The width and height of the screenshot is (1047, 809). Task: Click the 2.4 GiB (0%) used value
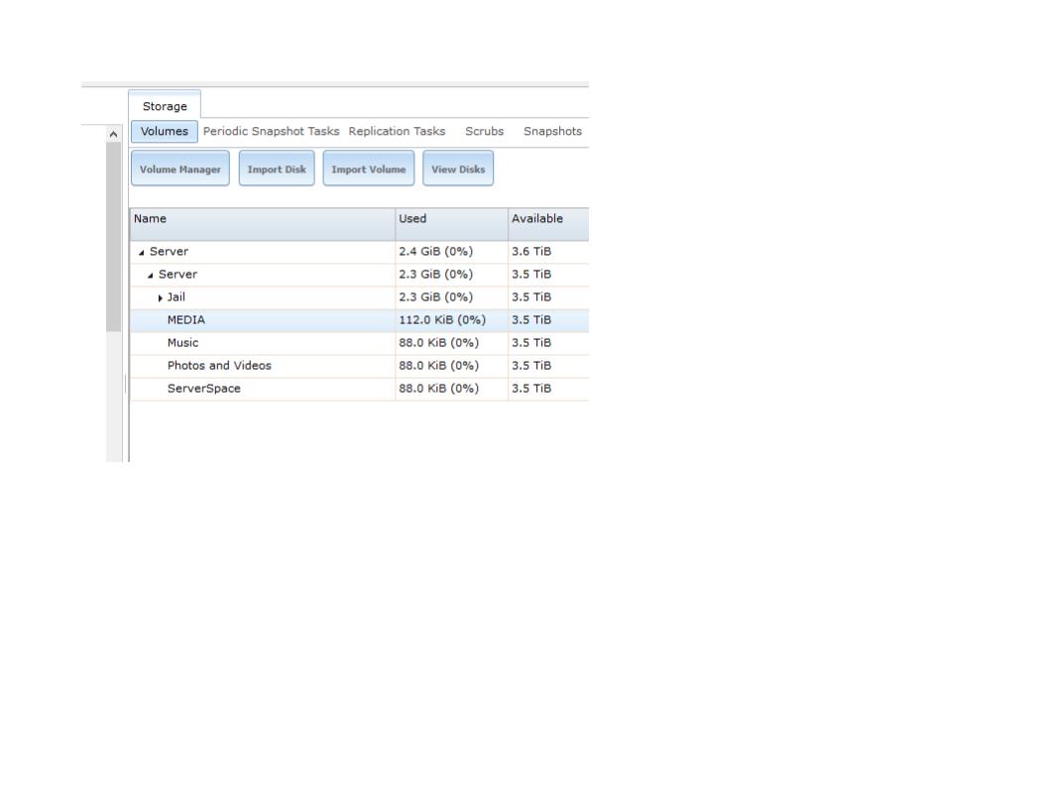point(435,251)
